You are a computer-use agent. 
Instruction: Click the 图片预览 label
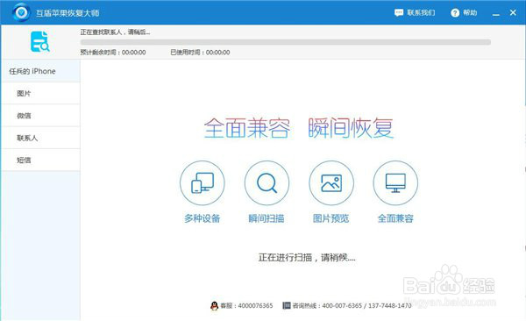(x=331, y=218)
